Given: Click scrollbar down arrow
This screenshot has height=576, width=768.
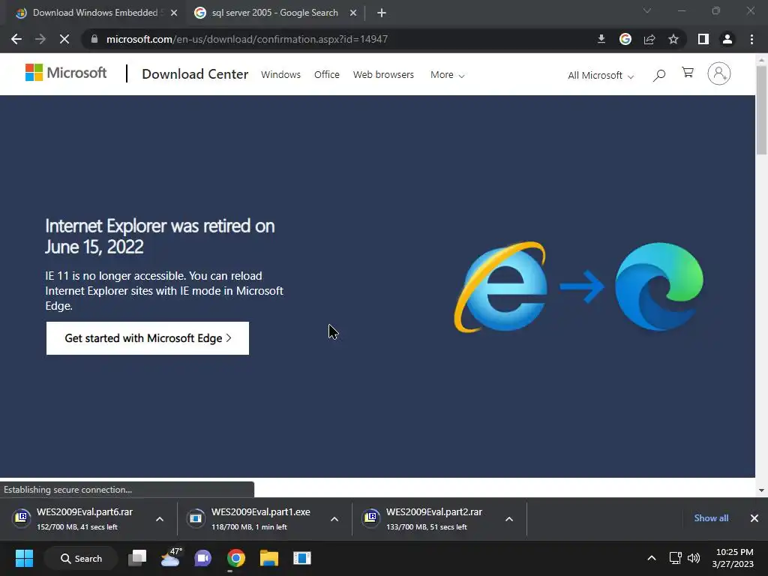Looking at the screenshot, I should click(x=761, y=490).
